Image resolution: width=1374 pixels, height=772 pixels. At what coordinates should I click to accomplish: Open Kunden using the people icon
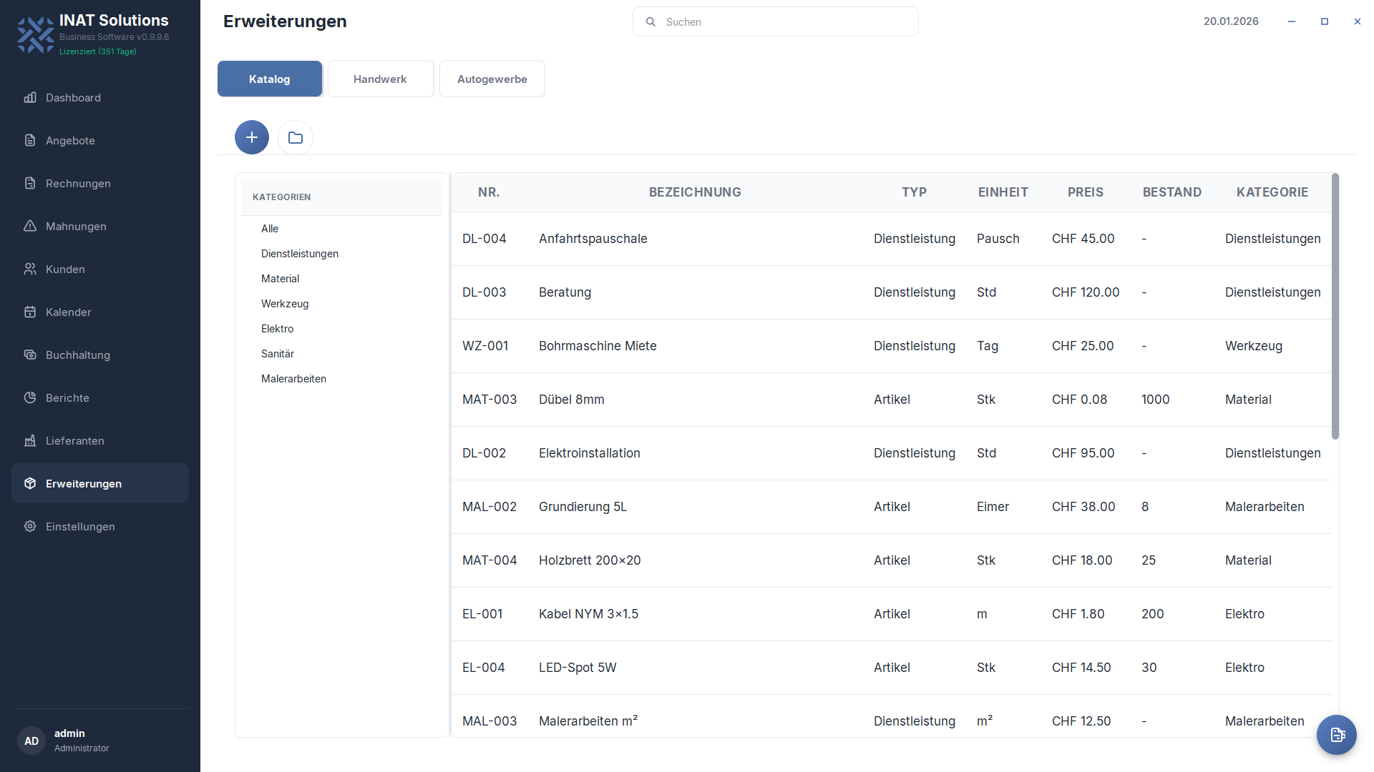[x=30, y=269]
